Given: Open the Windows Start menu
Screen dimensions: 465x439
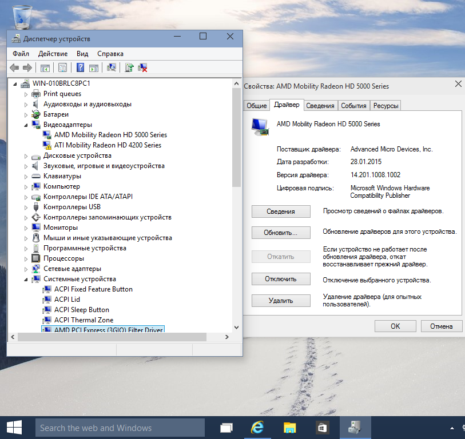Looking at the screenshot, I should [14, 428].
